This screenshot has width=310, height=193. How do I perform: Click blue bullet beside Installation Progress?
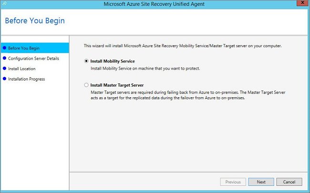point(5,79)
